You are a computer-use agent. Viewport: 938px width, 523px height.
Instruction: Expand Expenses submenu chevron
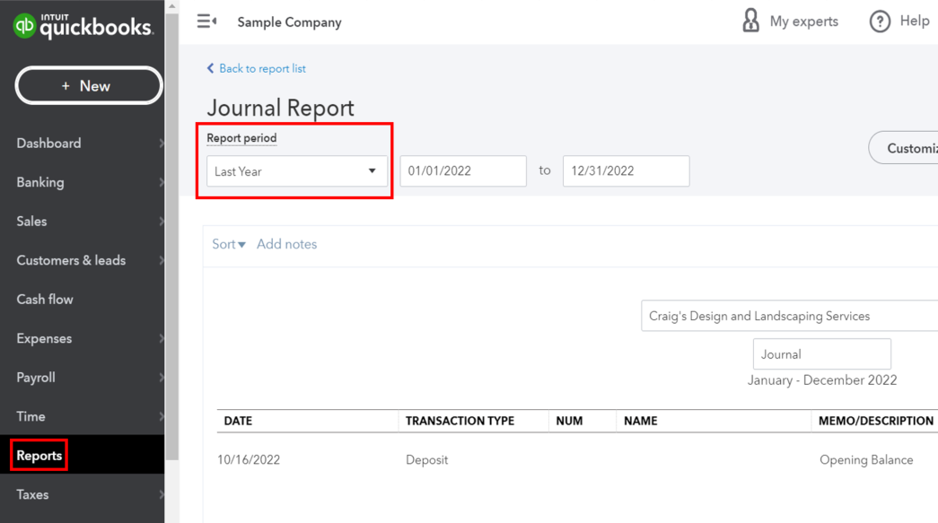tap(162, 338)
